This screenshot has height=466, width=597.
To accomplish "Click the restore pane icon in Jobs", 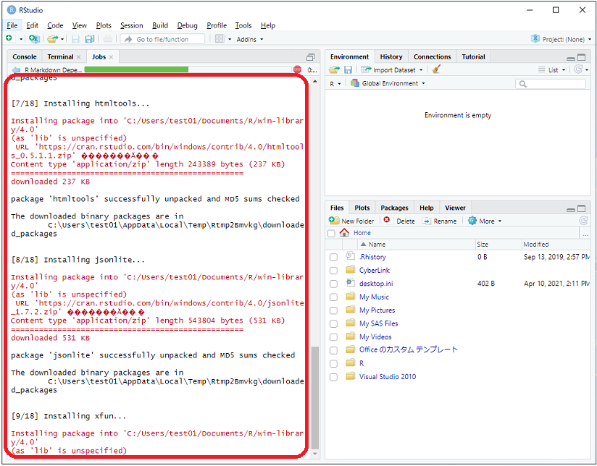I will pyautogui.click(x=310, y=57).
